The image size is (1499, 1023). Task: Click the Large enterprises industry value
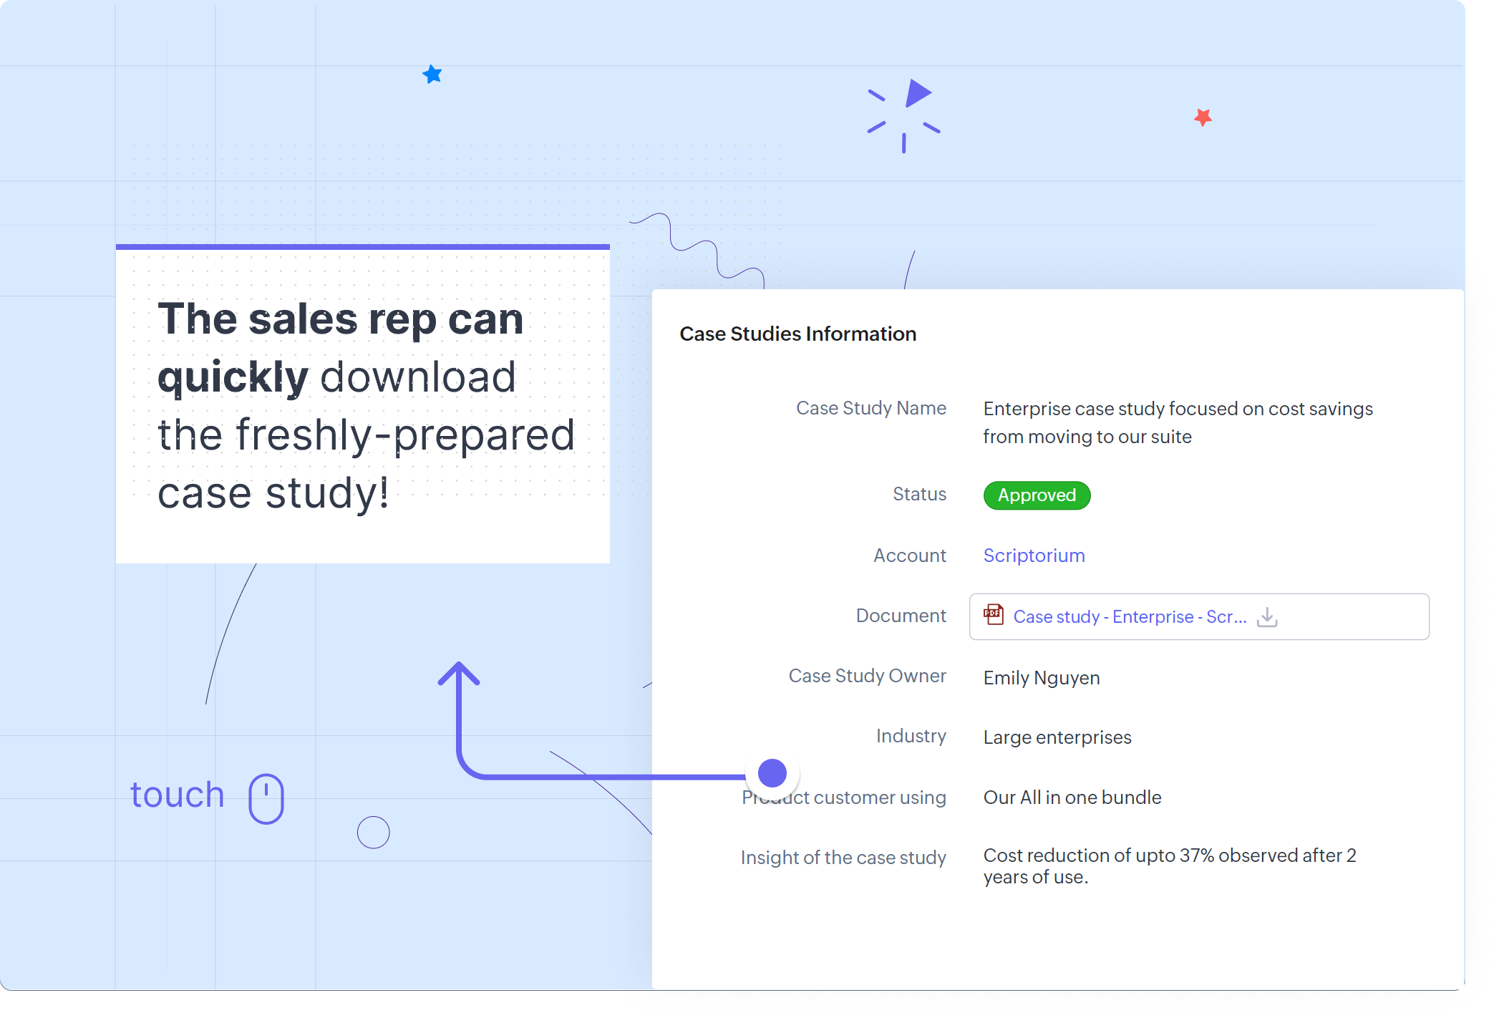[x=1057, y=737]
